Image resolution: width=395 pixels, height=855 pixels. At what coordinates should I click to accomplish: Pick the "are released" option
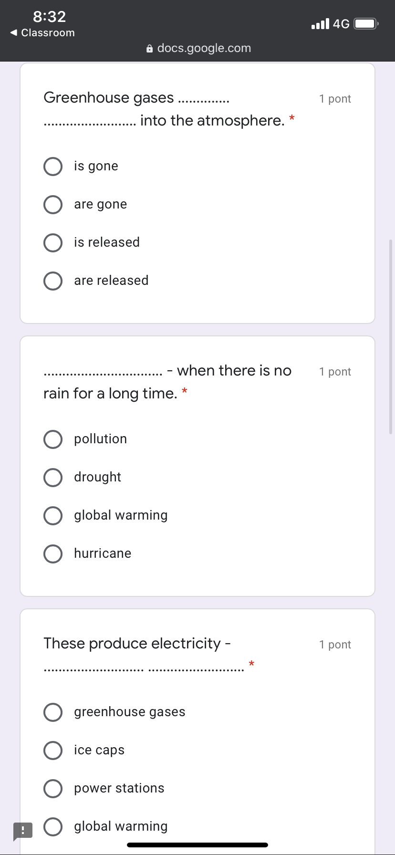(x=53, y=281)
